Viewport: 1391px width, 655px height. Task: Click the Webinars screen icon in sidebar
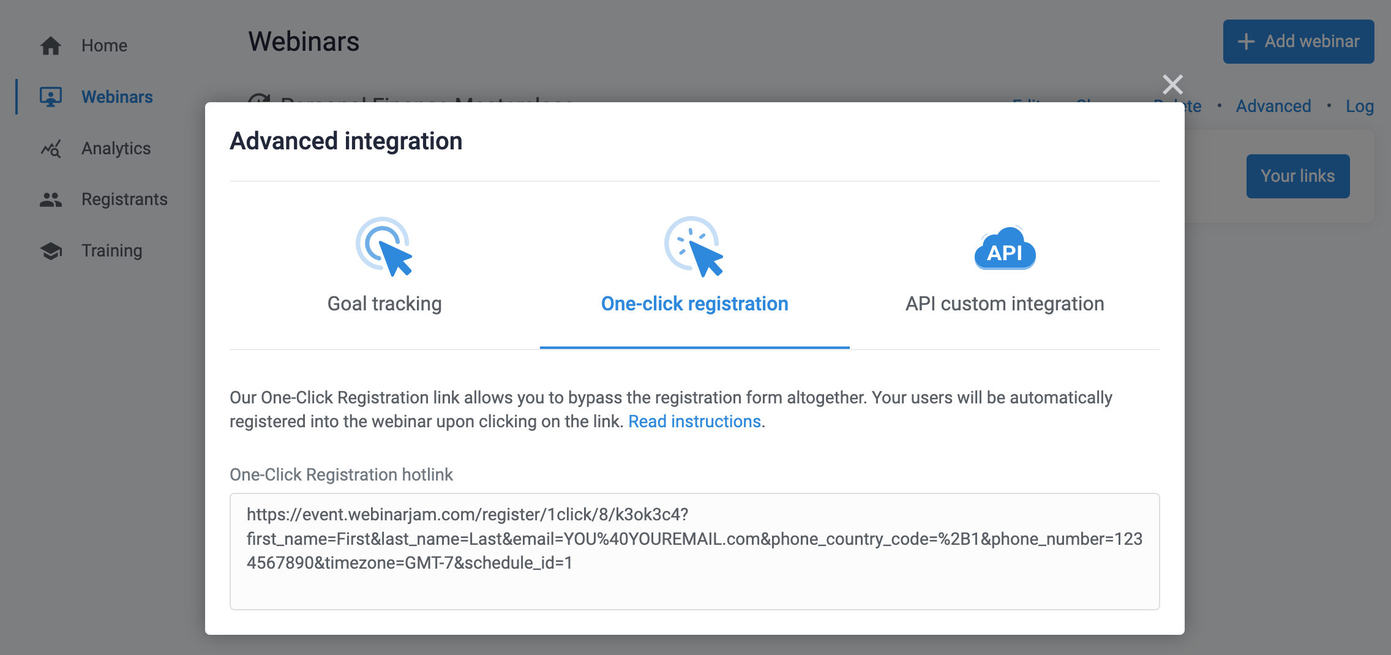coord(51,96)
